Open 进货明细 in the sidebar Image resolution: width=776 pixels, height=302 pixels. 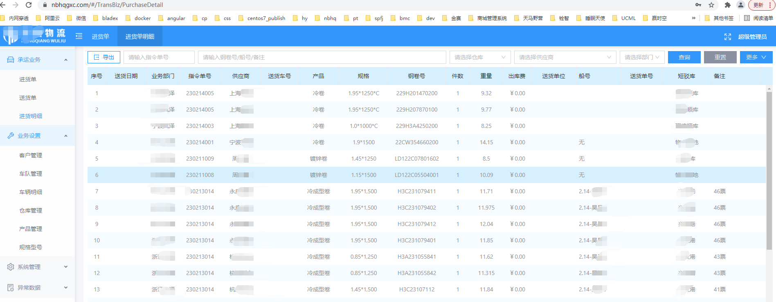[x=31, y=116]
